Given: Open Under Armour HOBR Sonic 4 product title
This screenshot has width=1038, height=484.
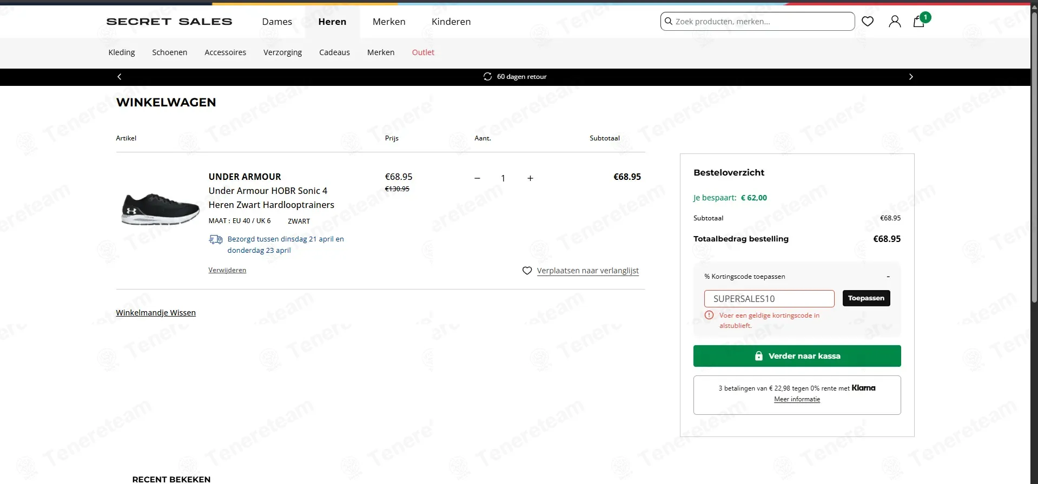Looking at the screenshot, I should click(x=272, y=198).
